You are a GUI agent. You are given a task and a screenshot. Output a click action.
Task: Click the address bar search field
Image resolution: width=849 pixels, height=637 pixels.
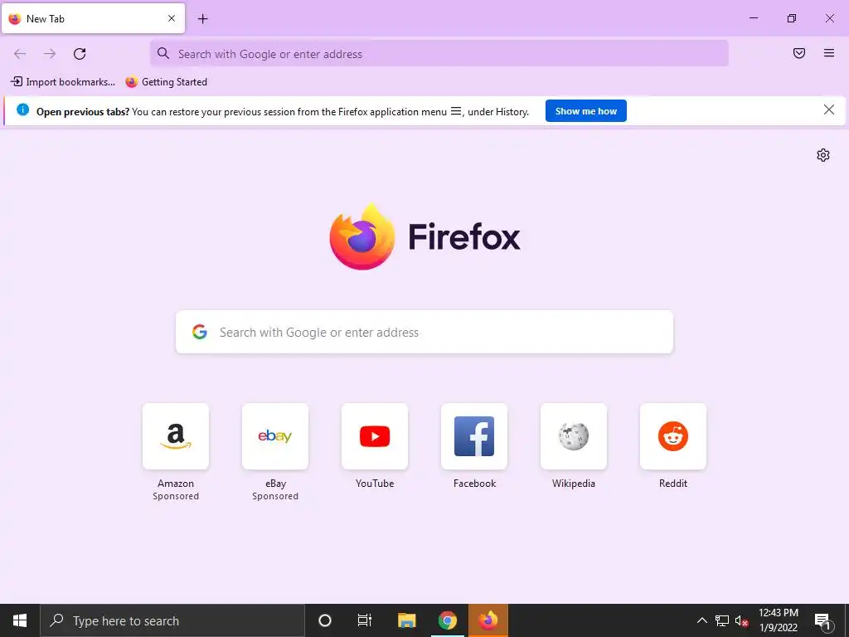439,54
